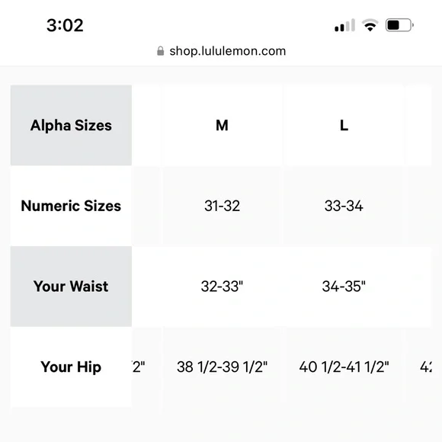Tap the 3:02 clock in status bar
The width and height of the screenshot is (442, 442).
[65, 25]
